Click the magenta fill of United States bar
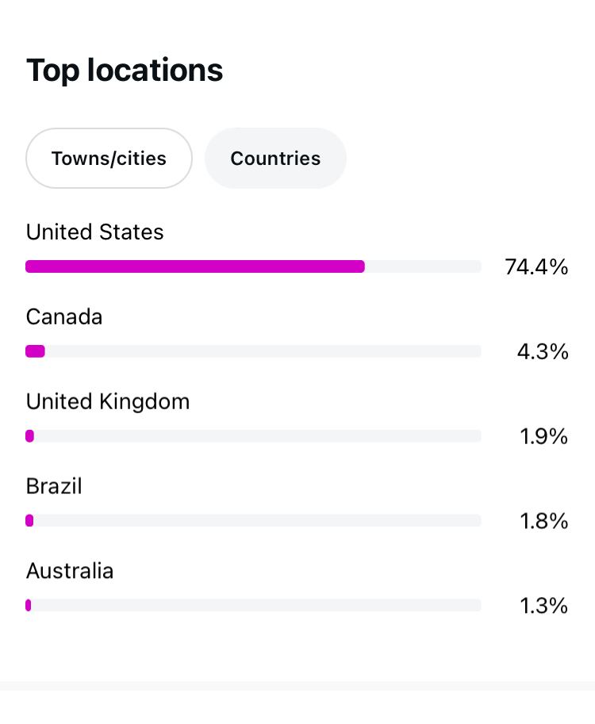This screenshot has height=724, width=595. (x=194, y=266)
